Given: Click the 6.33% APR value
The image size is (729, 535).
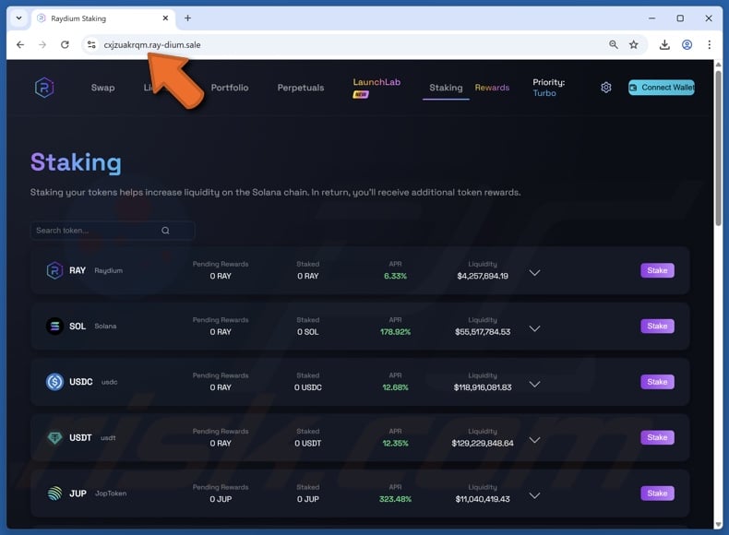Looking at the screenshot, I should click(x=395, y=276).
